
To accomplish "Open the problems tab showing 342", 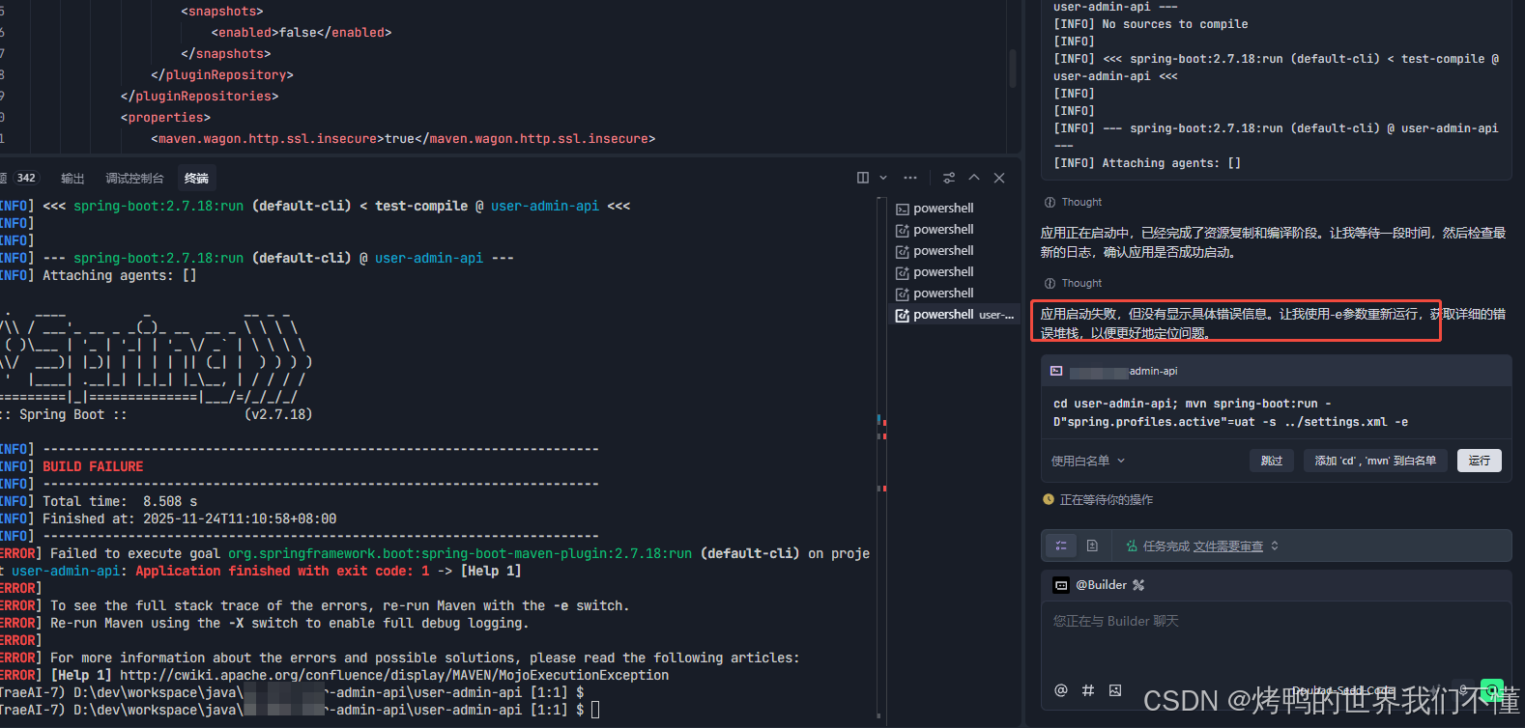I will click(x=19, y=179).
